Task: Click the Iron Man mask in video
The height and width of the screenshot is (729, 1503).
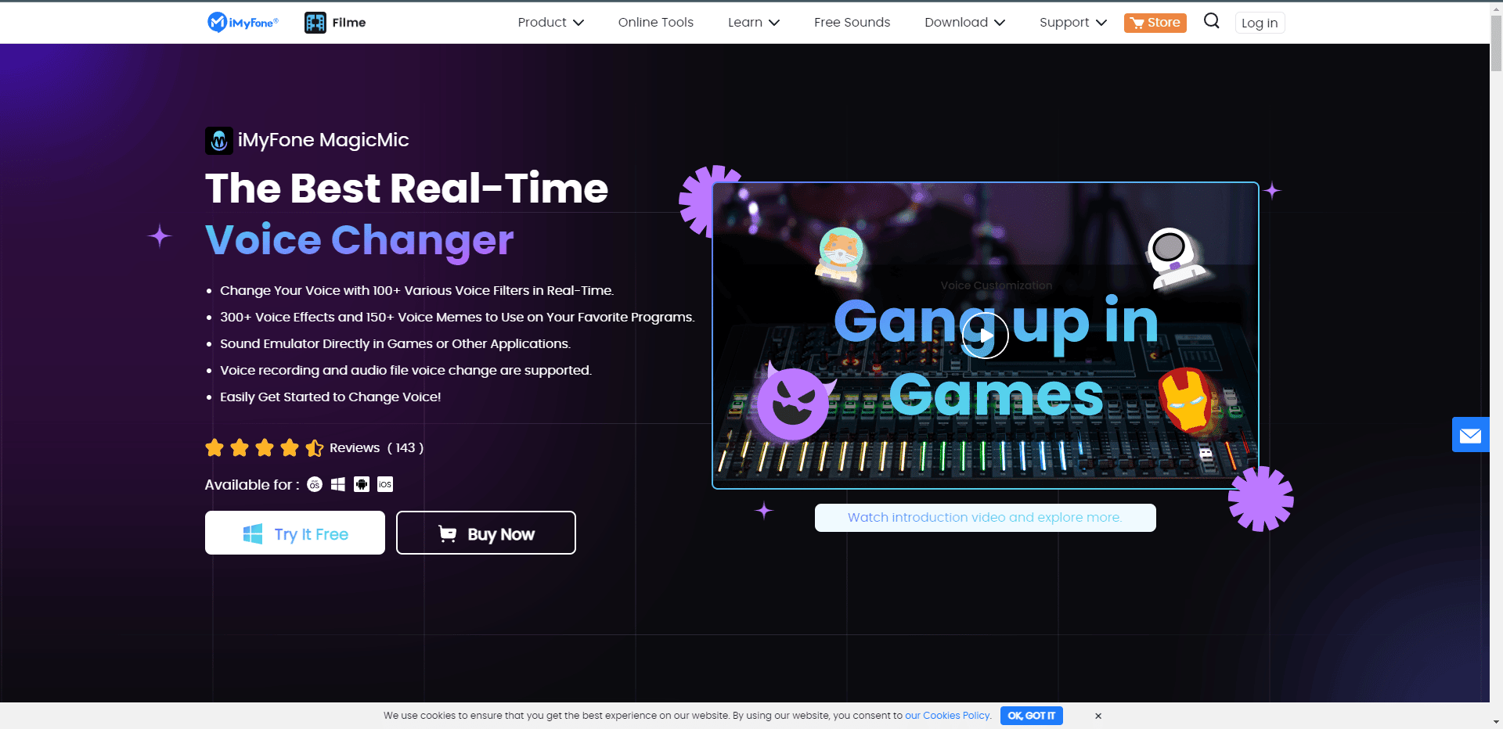Action: [1186, 400]
